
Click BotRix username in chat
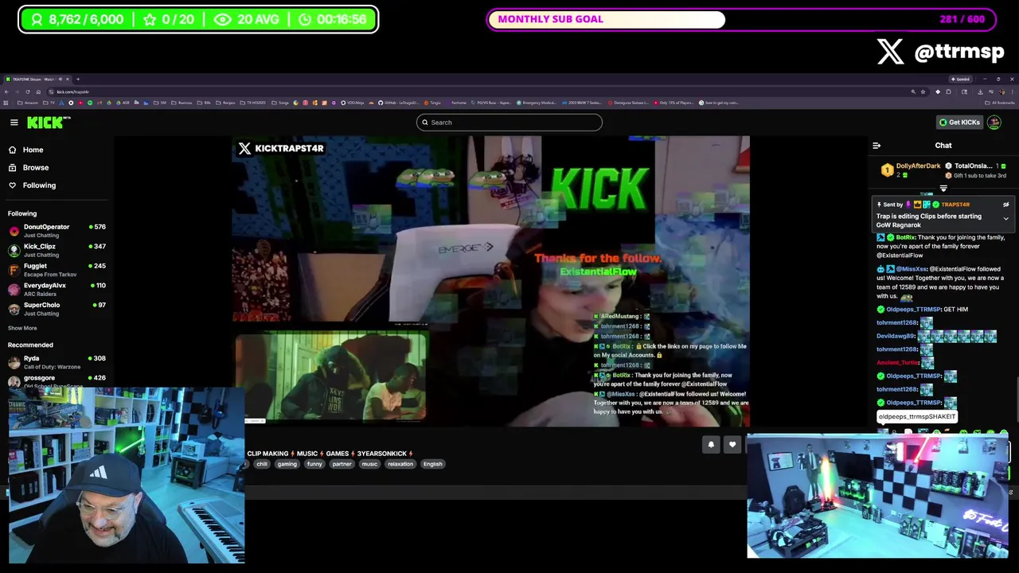(906, 237)
